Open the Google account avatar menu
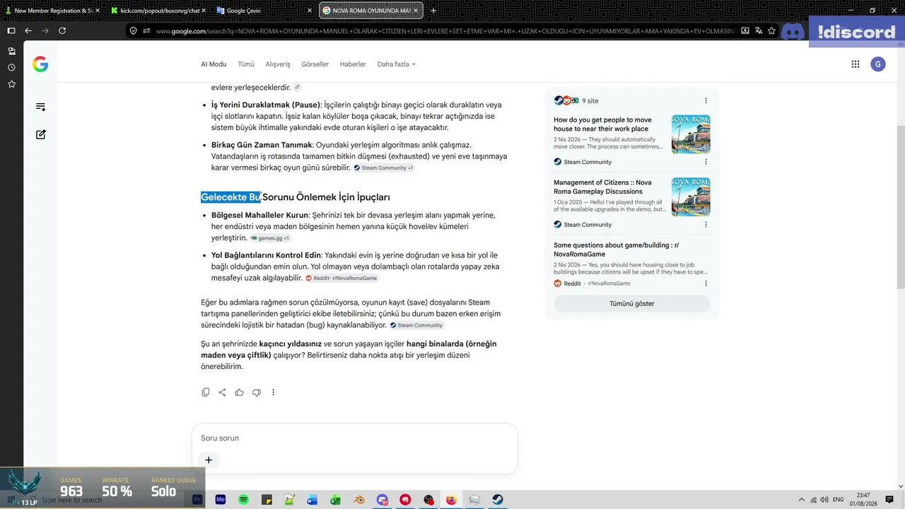This screenshot has width=905, height=509. tap(877, 64)
